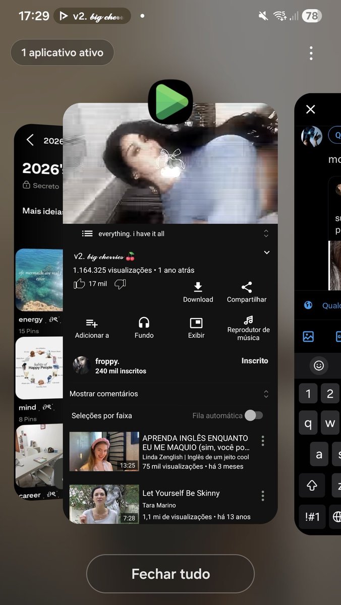The height and width of the screenshot is (605, 341).
Task: Tap the globe reply-audience icon in right window
Action: pyautogui.click(x=308, y=305)
